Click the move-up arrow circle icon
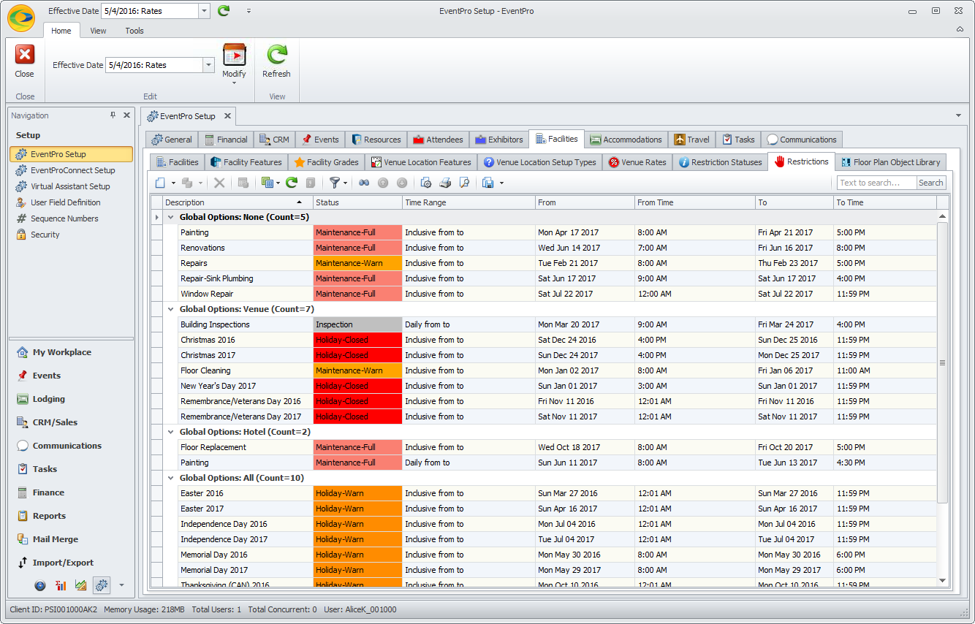This screenshot has height=624, width=975. click(x=383, y=183)
